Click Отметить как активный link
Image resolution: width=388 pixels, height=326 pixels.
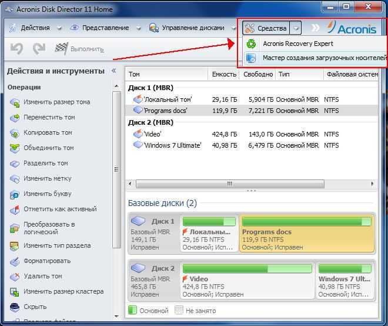[60, 209]
